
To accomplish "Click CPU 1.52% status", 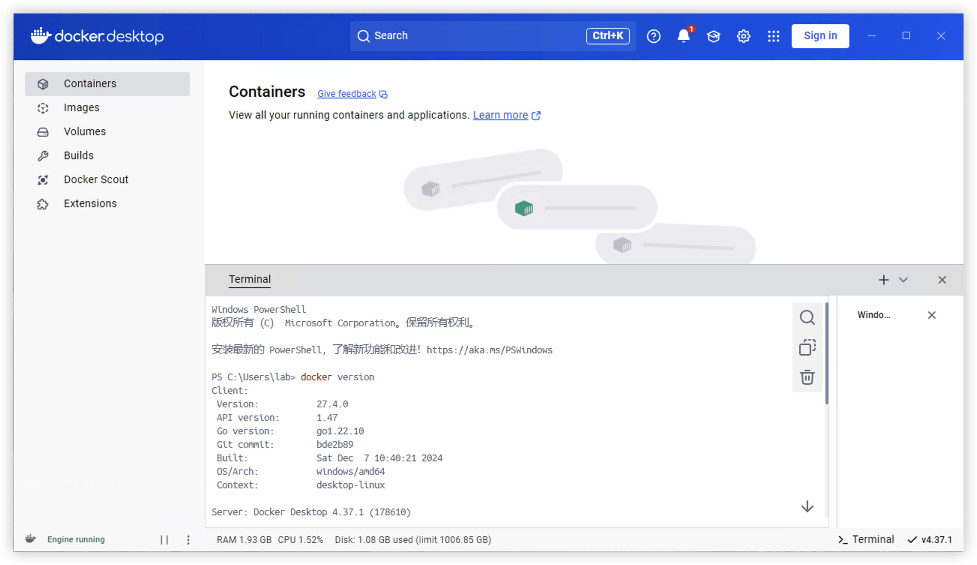I will point(300,540).
